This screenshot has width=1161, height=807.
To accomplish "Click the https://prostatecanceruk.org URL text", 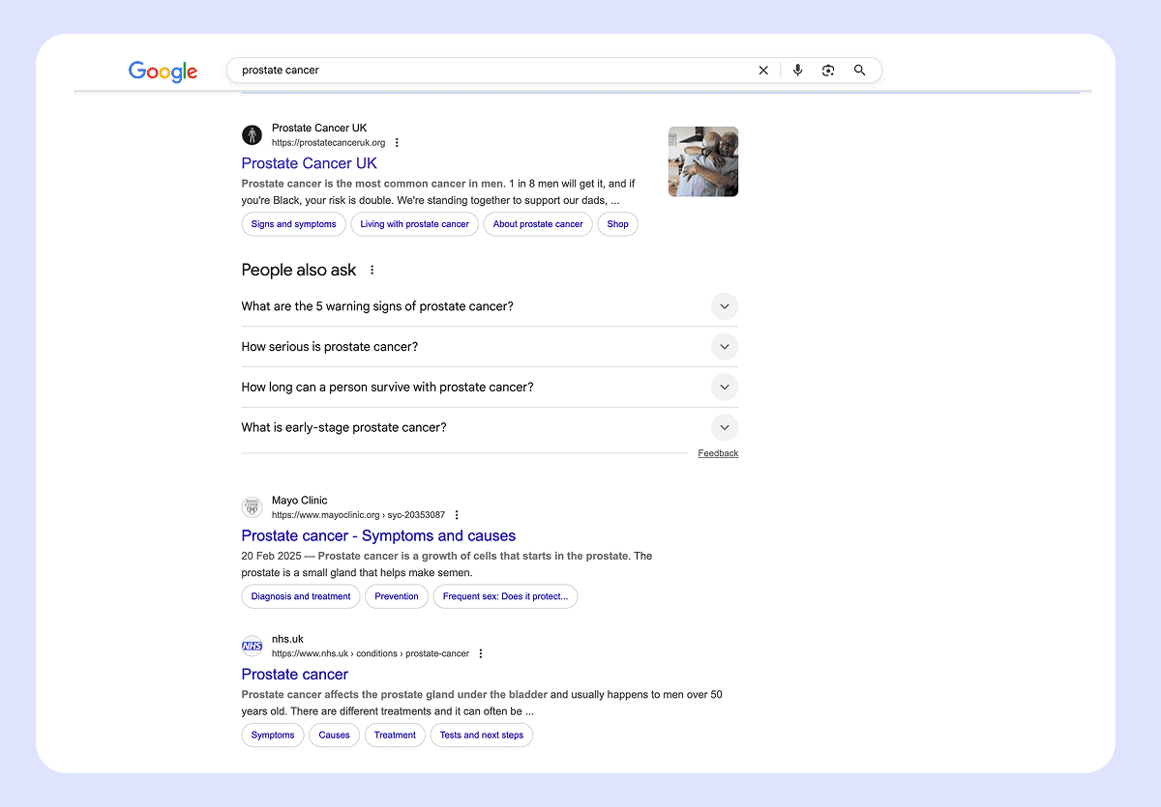I will 328,143.
